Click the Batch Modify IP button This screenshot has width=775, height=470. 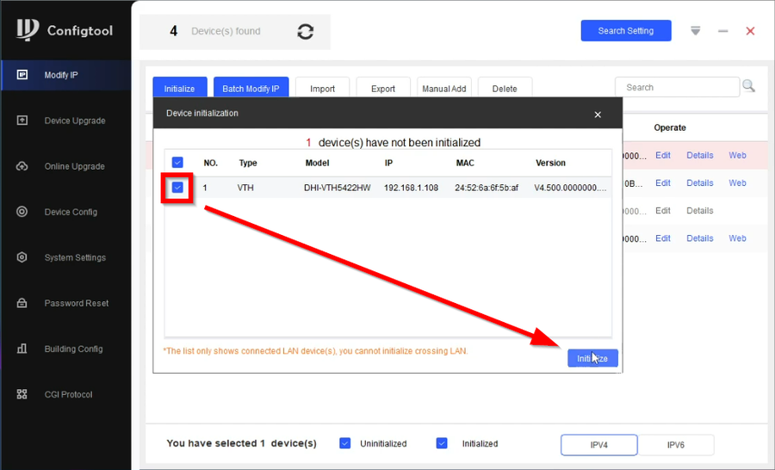(x=251, y=88)
